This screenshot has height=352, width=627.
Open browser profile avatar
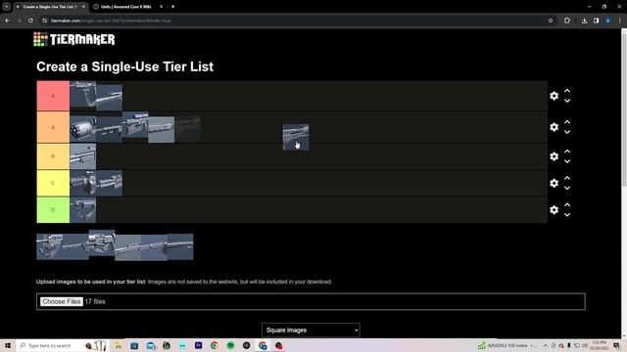(x=607, y=21)
